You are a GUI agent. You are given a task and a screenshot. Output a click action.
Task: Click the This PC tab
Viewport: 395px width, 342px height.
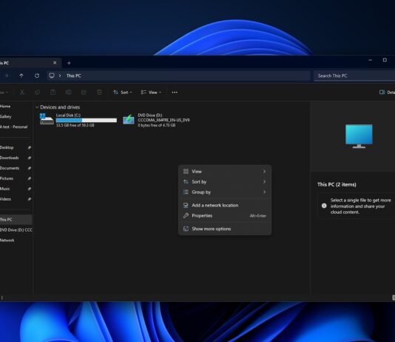click(x=30, y=63)
